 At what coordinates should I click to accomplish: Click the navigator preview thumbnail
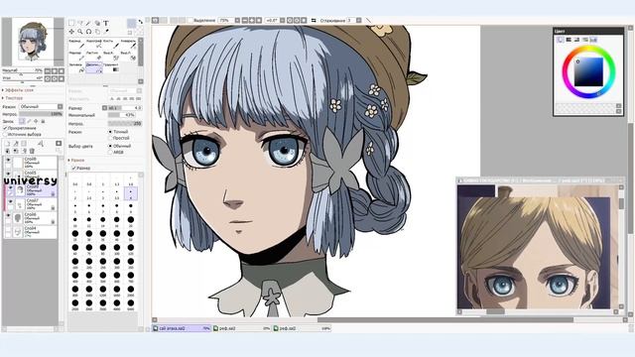point(33,42)
